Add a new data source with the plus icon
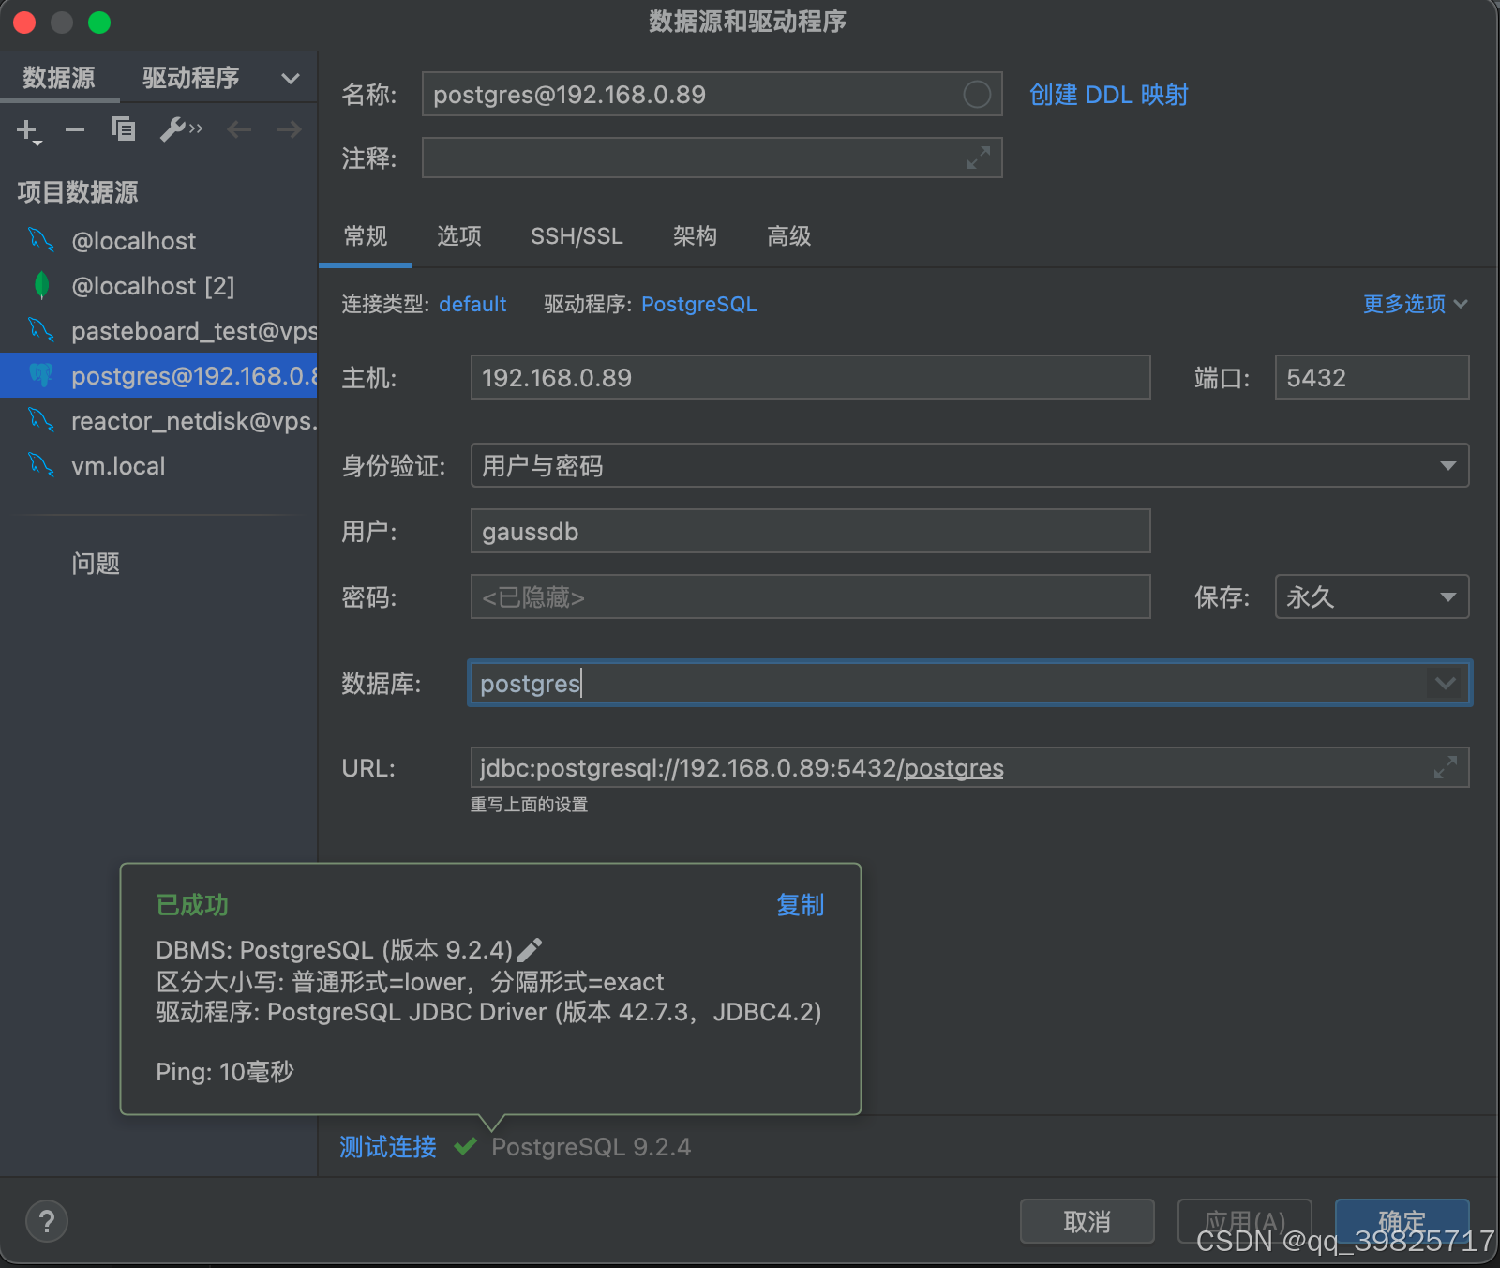The height and width of the screenshot is (1268, 1500). (x=25, y=129)
